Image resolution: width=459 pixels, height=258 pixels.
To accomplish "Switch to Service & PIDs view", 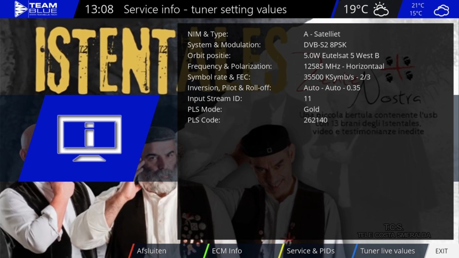I will click(310, 251).
